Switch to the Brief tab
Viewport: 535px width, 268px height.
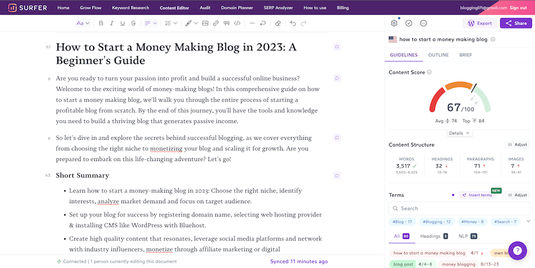[466, 55]
